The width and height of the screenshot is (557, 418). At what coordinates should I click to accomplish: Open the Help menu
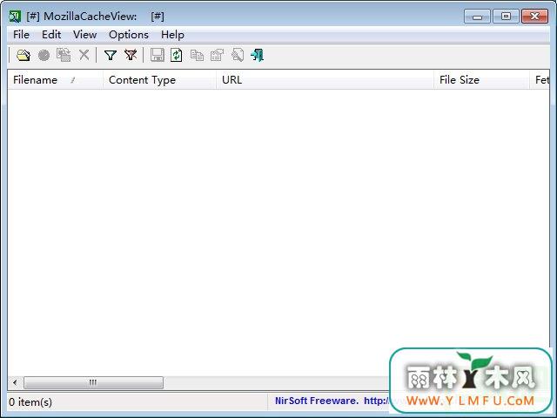tap(172, 35)
